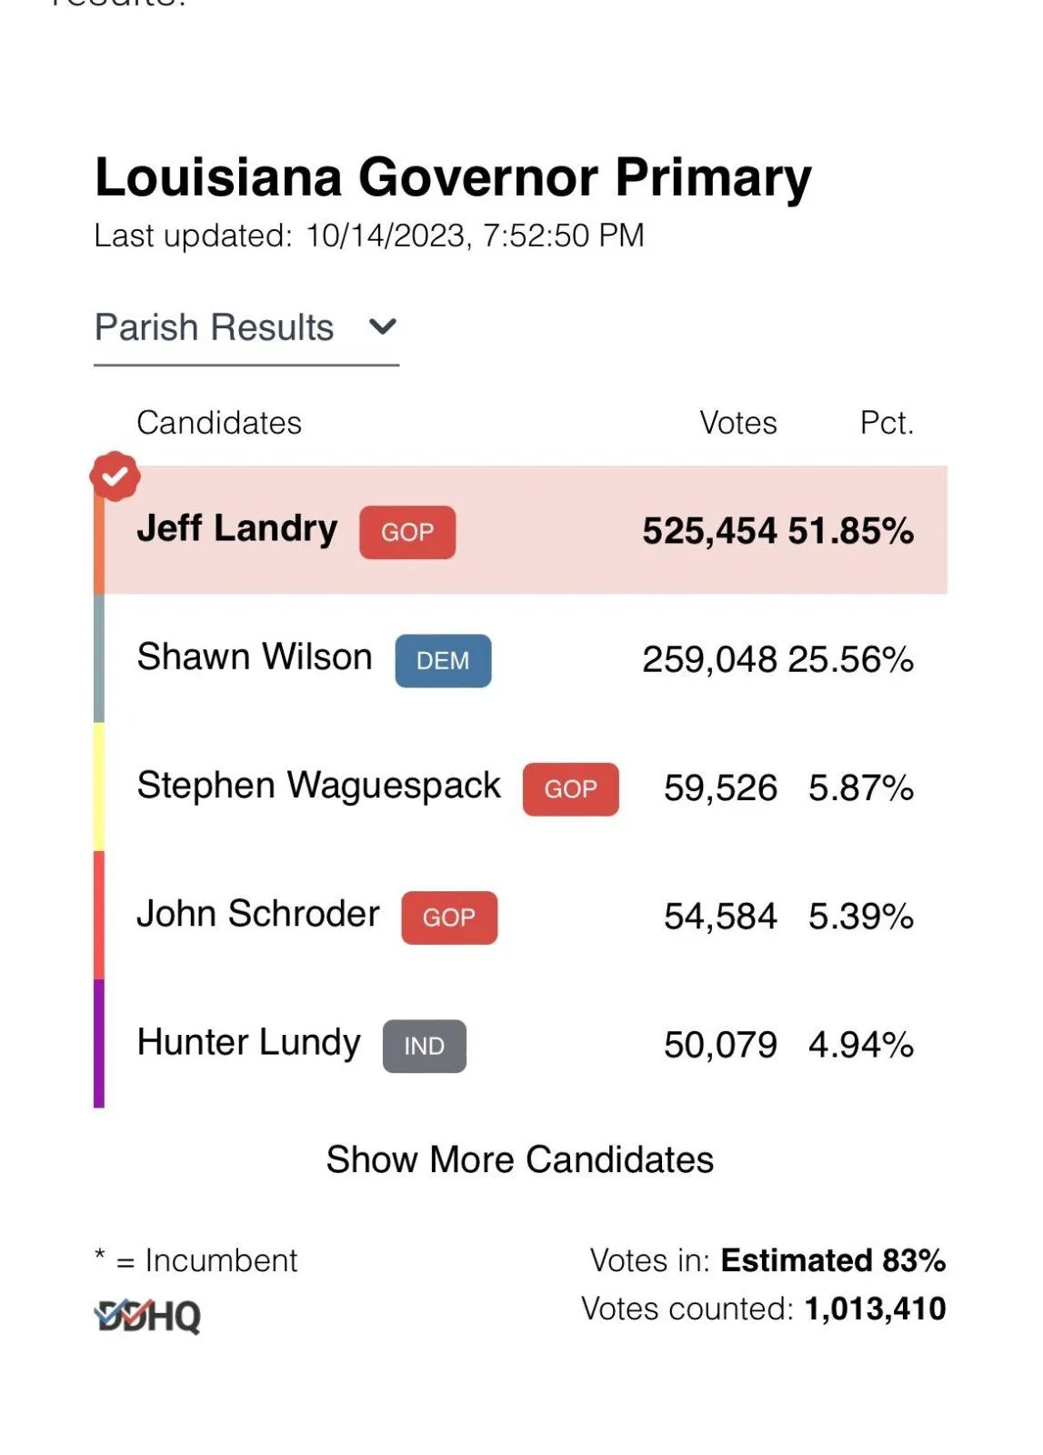The height and width of the screenshot is (1455, 1043).
Task: Click Stephen Waguespack's GOP party badge
Action: (570, 788)
